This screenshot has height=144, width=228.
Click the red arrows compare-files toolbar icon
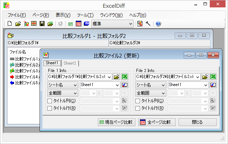tap(34, 24)
